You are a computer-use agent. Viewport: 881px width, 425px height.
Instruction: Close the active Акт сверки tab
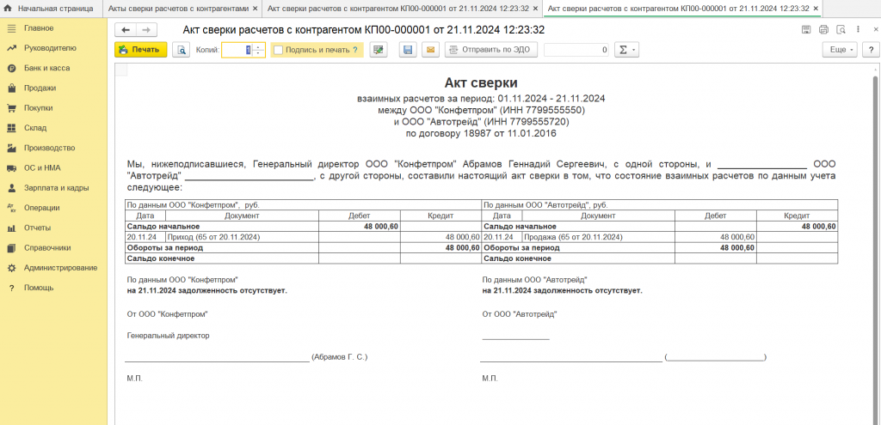[x=816, y=9]
